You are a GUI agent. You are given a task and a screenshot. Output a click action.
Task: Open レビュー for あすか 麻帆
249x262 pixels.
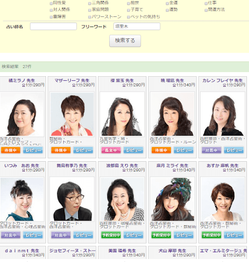(x=234, y=235)
